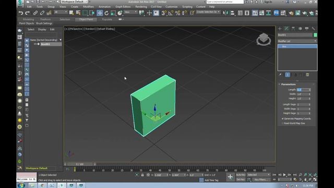Collapse the Parameters rollout
The height and width of the screenshot is (188, 334).
(288, 85)
